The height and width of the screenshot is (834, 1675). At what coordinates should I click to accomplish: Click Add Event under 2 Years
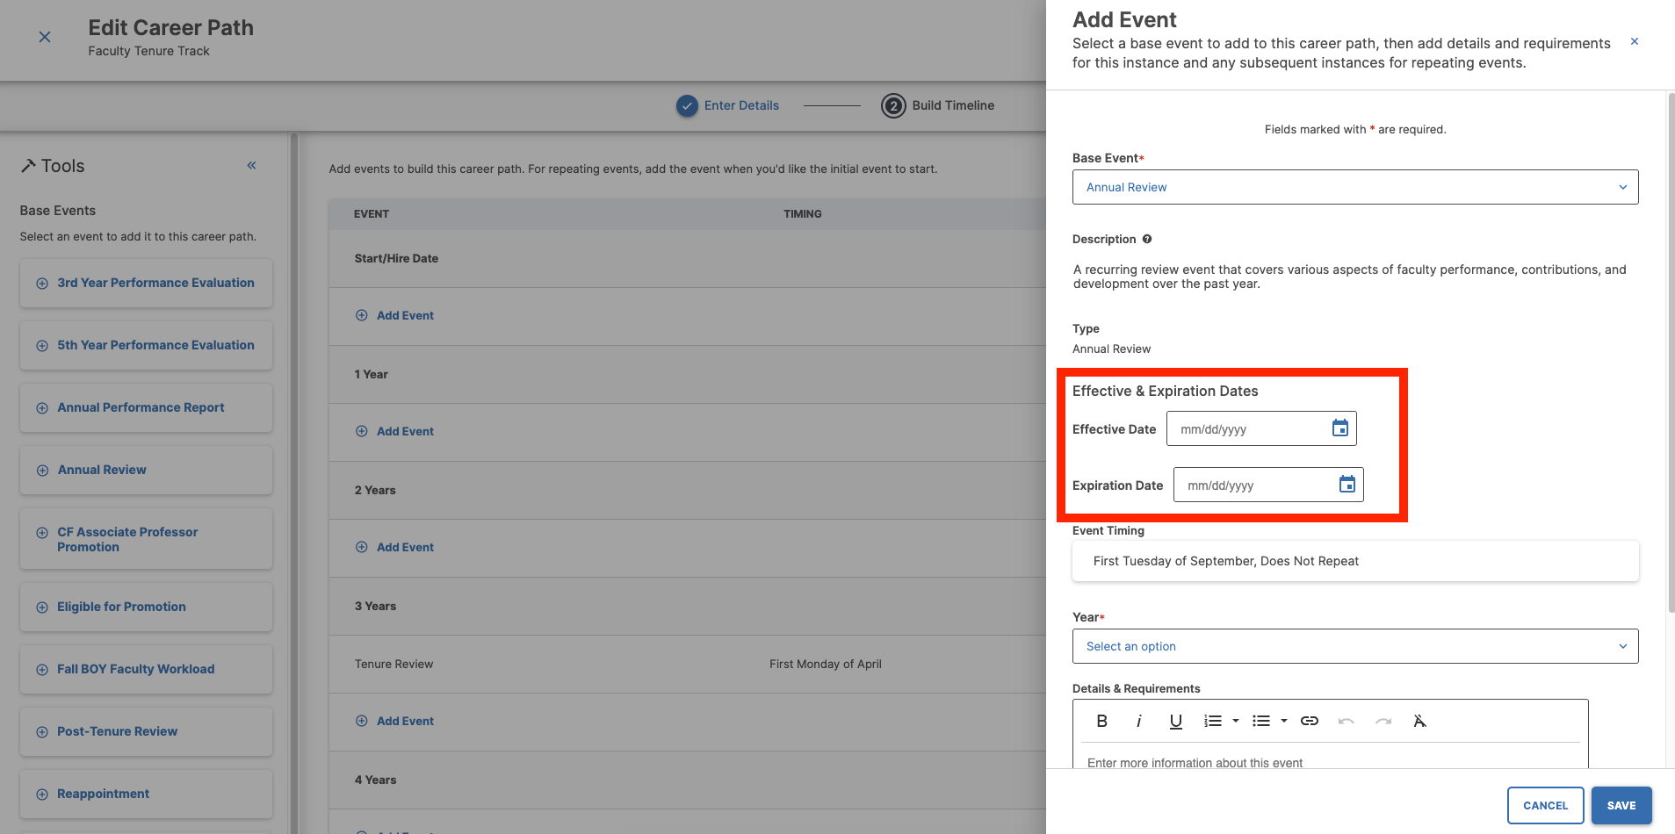click(394, 547)
